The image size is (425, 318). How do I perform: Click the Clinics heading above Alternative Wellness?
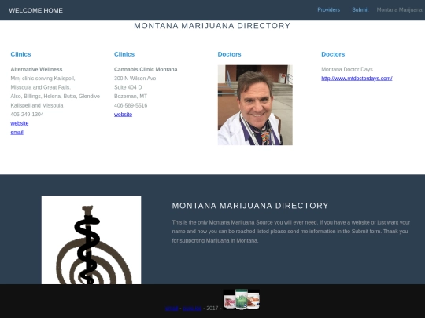[20, 54]
